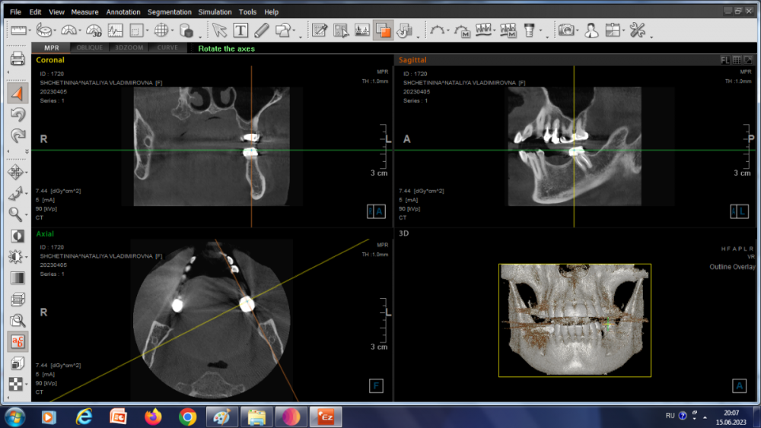Open the patient information icon
Viewport: 761px width, 428px height.
(x=591, y=30)
